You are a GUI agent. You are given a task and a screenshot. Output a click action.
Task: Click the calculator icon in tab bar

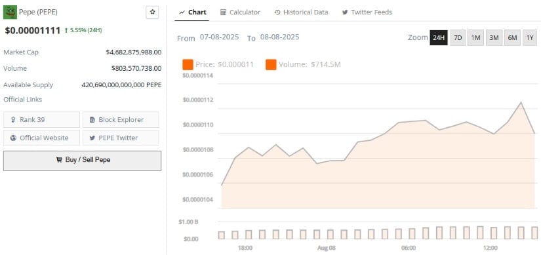tap(223, 12)
